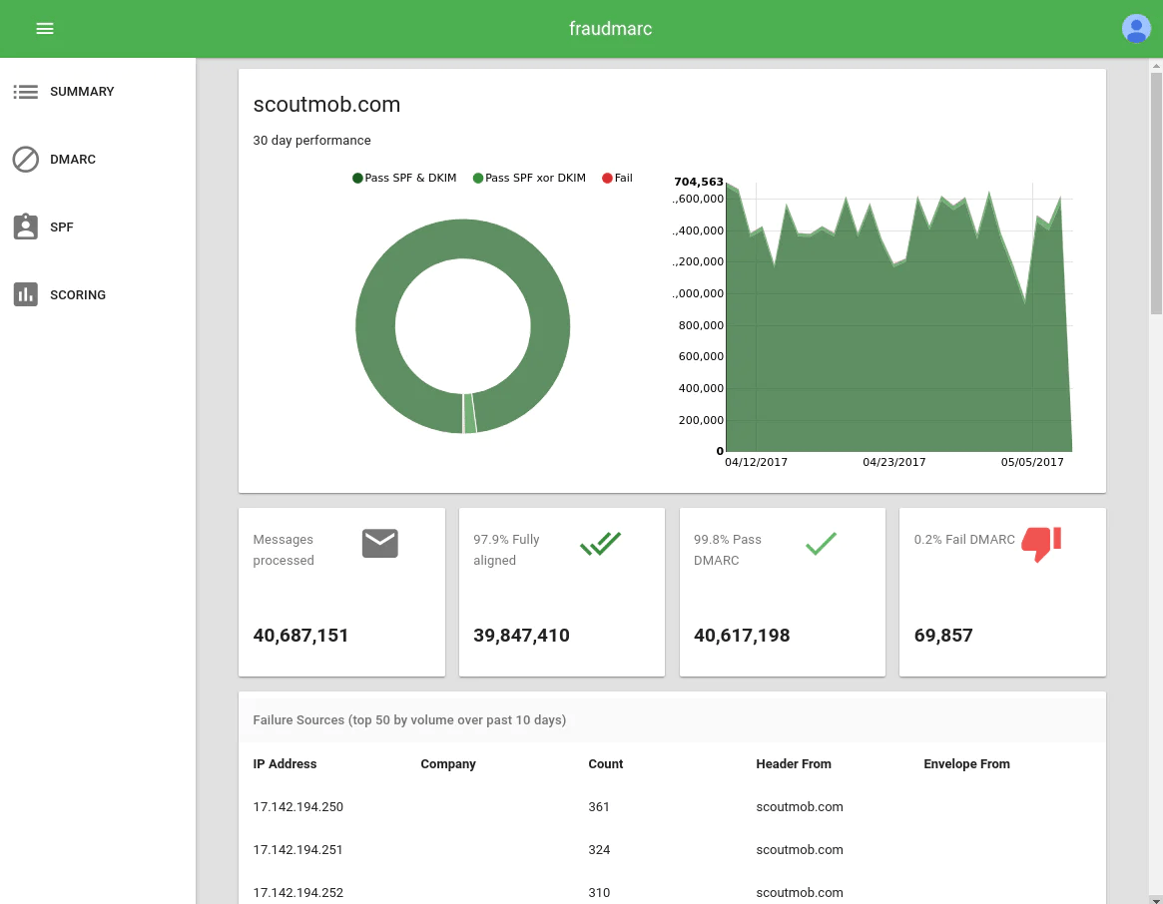Open the SUMMARY menu item
The height and width of the screenshot is (904, 1163).
coord(82,92)
